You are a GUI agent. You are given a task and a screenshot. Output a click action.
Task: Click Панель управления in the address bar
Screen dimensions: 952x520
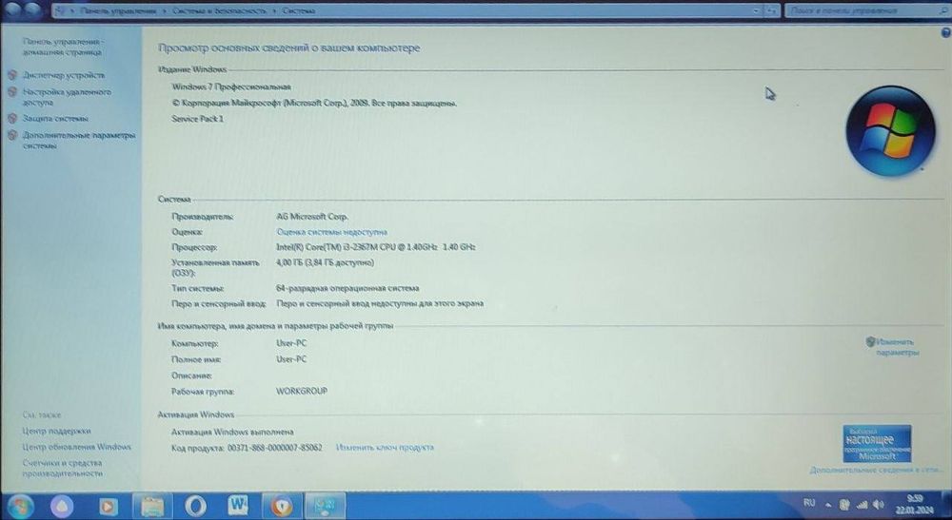coord(118,10)
